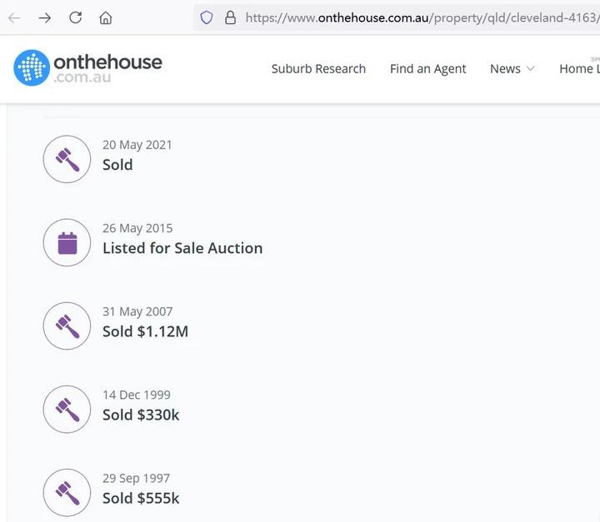Screen dimensions: 600x522
Task: Expand the News dropdown menu
Action: (512, 69)
